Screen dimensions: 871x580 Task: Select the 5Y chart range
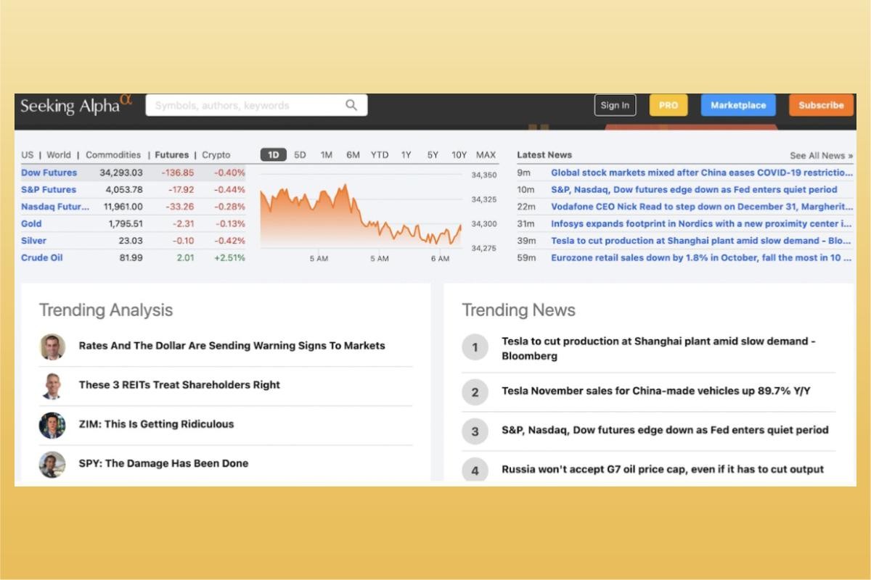point(433,155)
